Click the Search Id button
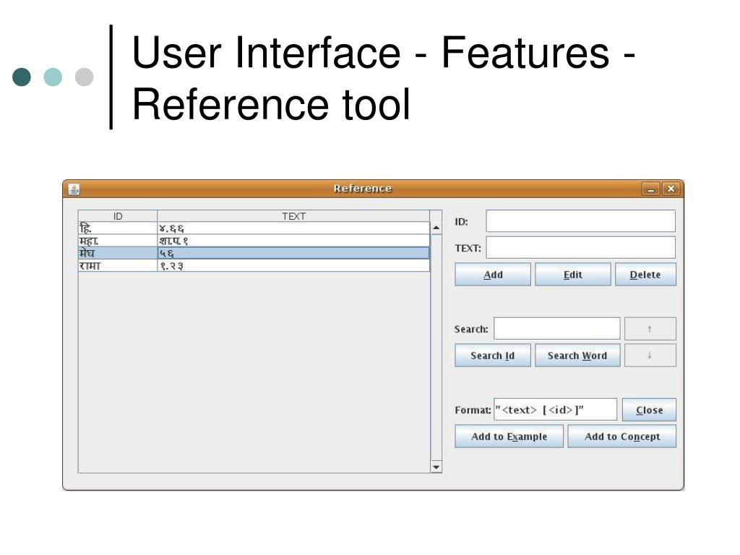 click(x=493, y=356)
